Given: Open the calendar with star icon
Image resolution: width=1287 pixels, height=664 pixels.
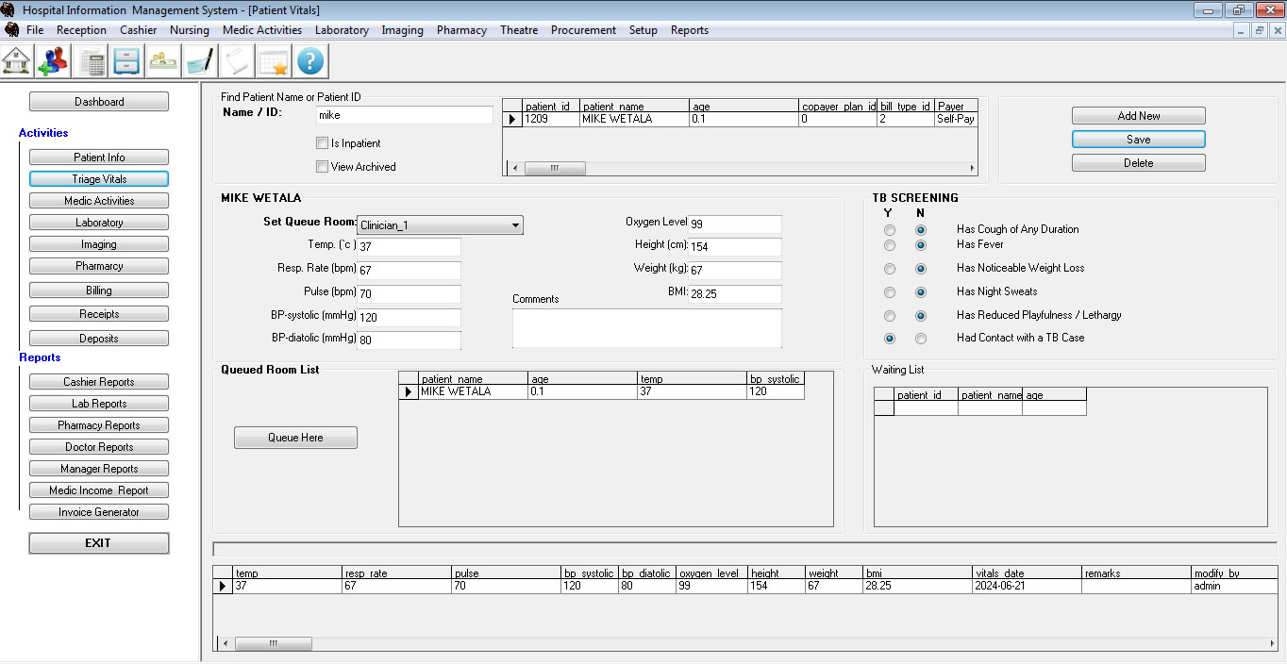Looking at the screenshot, I should click(x=274, y=61).
